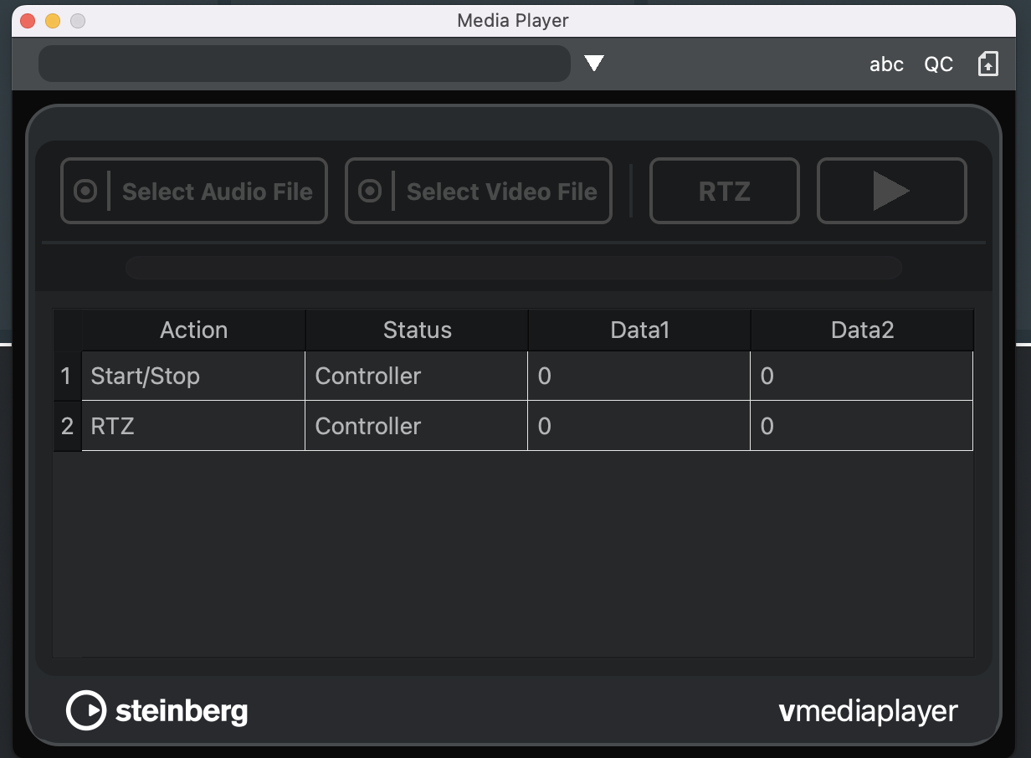Select the Action column header

[193, 330]
